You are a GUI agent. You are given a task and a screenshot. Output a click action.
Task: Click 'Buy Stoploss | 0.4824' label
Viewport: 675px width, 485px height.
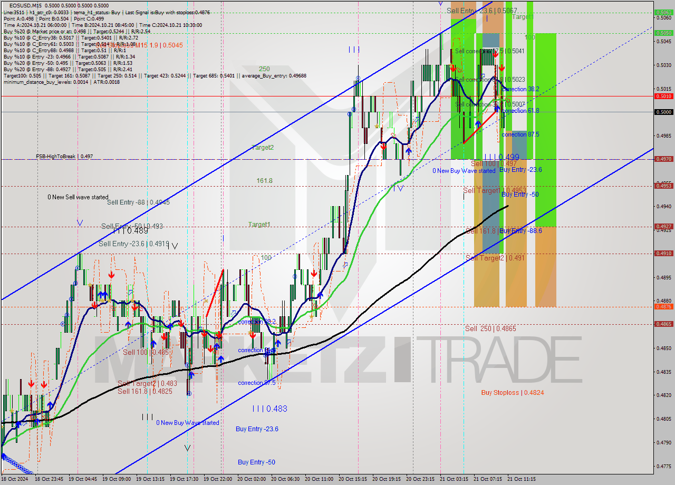click(x=513, y=393)
